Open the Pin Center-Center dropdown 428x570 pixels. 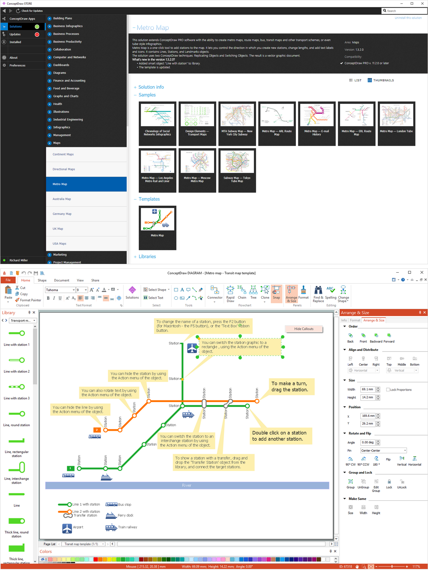point(384,451)
